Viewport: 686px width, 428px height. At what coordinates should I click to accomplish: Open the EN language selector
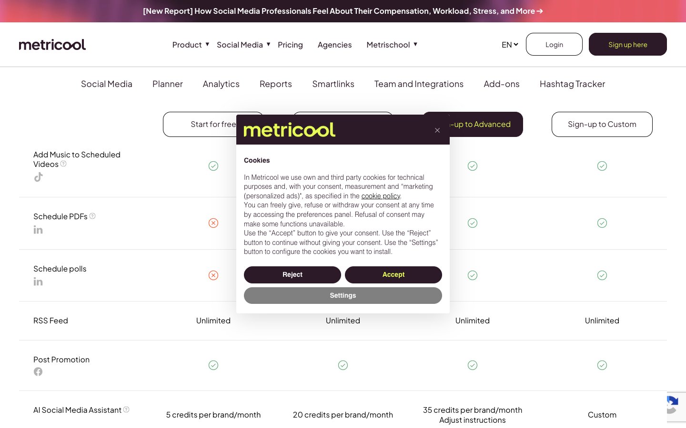point(510,45)
